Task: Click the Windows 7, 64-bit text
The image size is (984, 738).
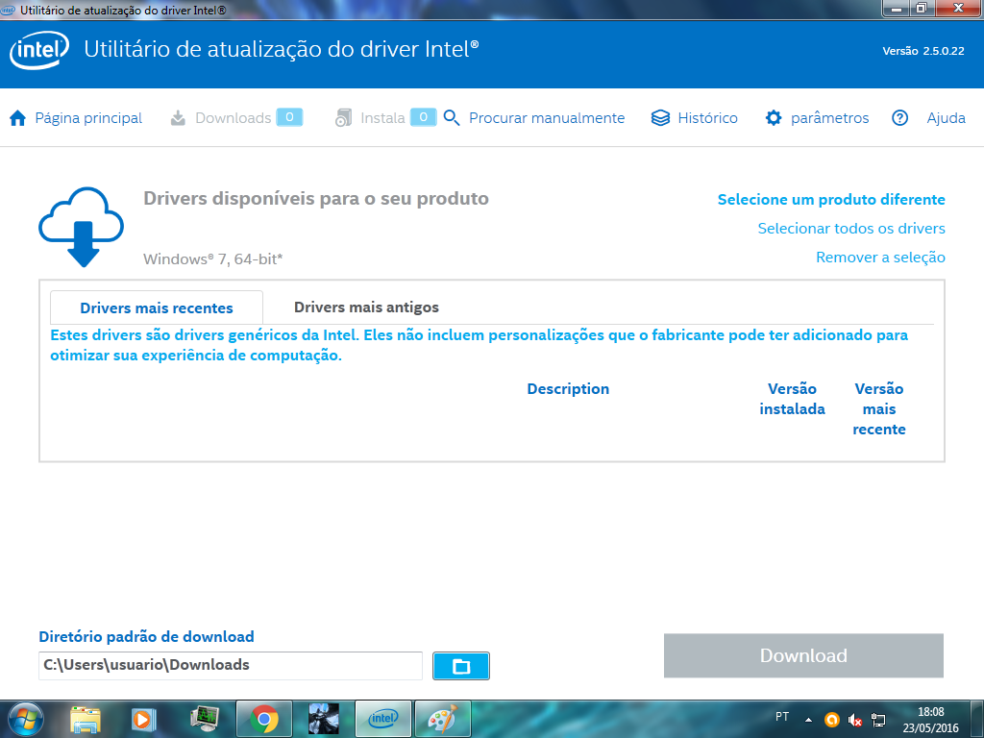Action: tap(212, 259)
